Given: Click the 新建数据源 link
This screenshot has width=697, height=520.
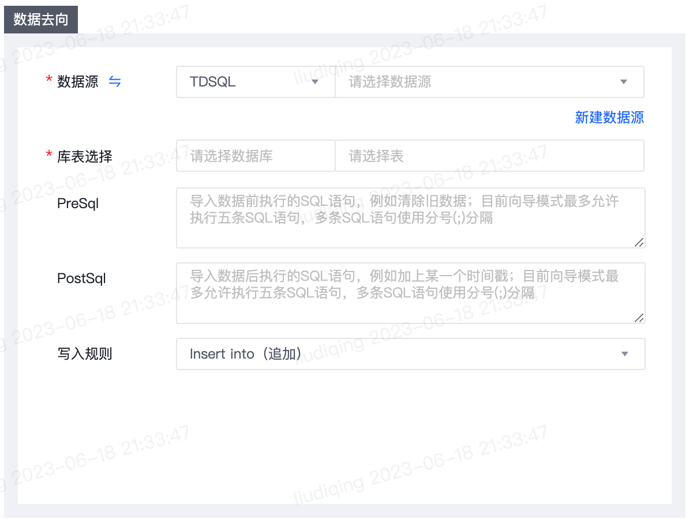Looking at the screenshot, I should 609,118.
